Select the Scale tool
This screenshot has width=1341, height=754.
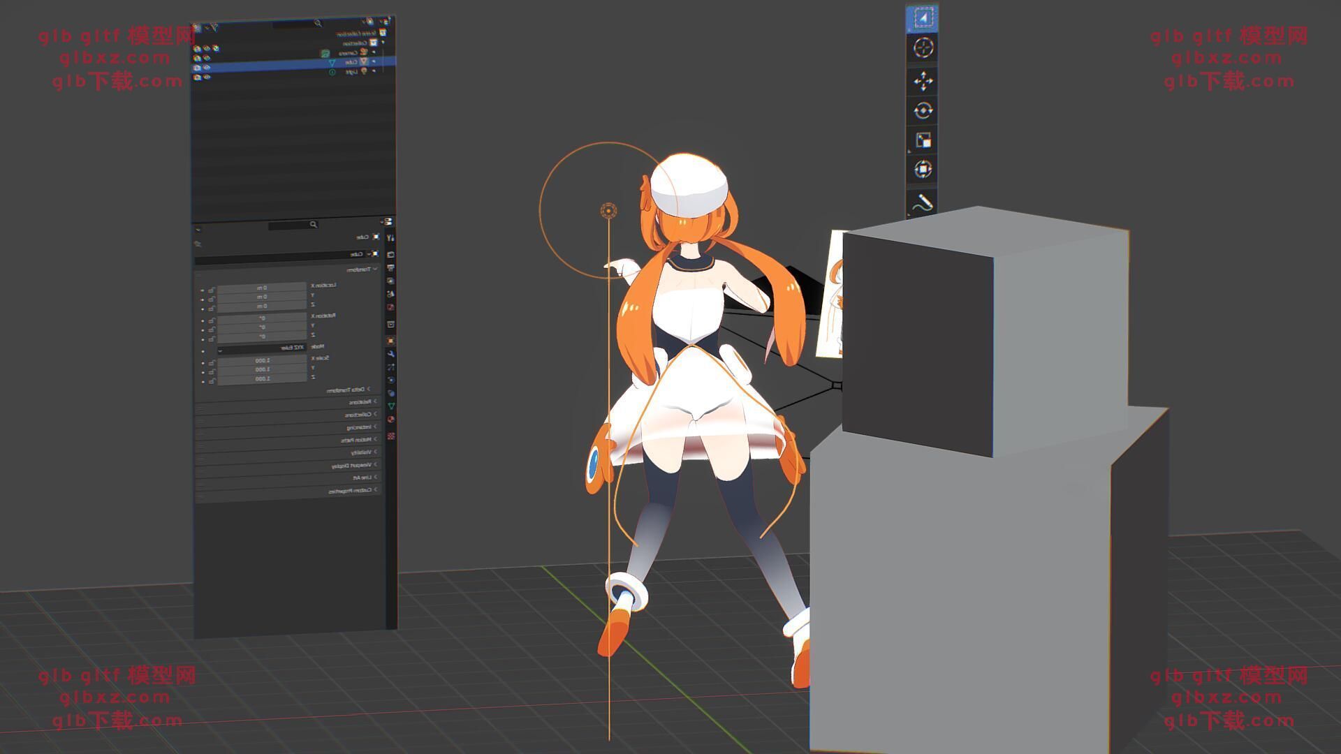click(923, 140)
